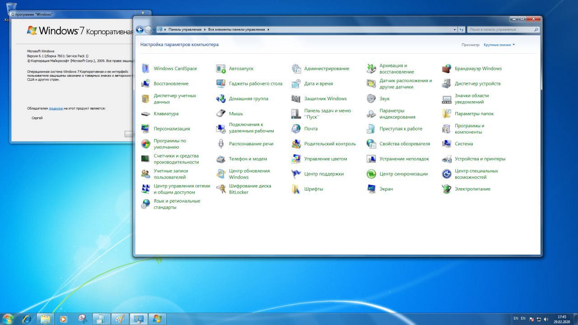
Task: Open the Родительский контроль icon
Action: click(296, 144)
